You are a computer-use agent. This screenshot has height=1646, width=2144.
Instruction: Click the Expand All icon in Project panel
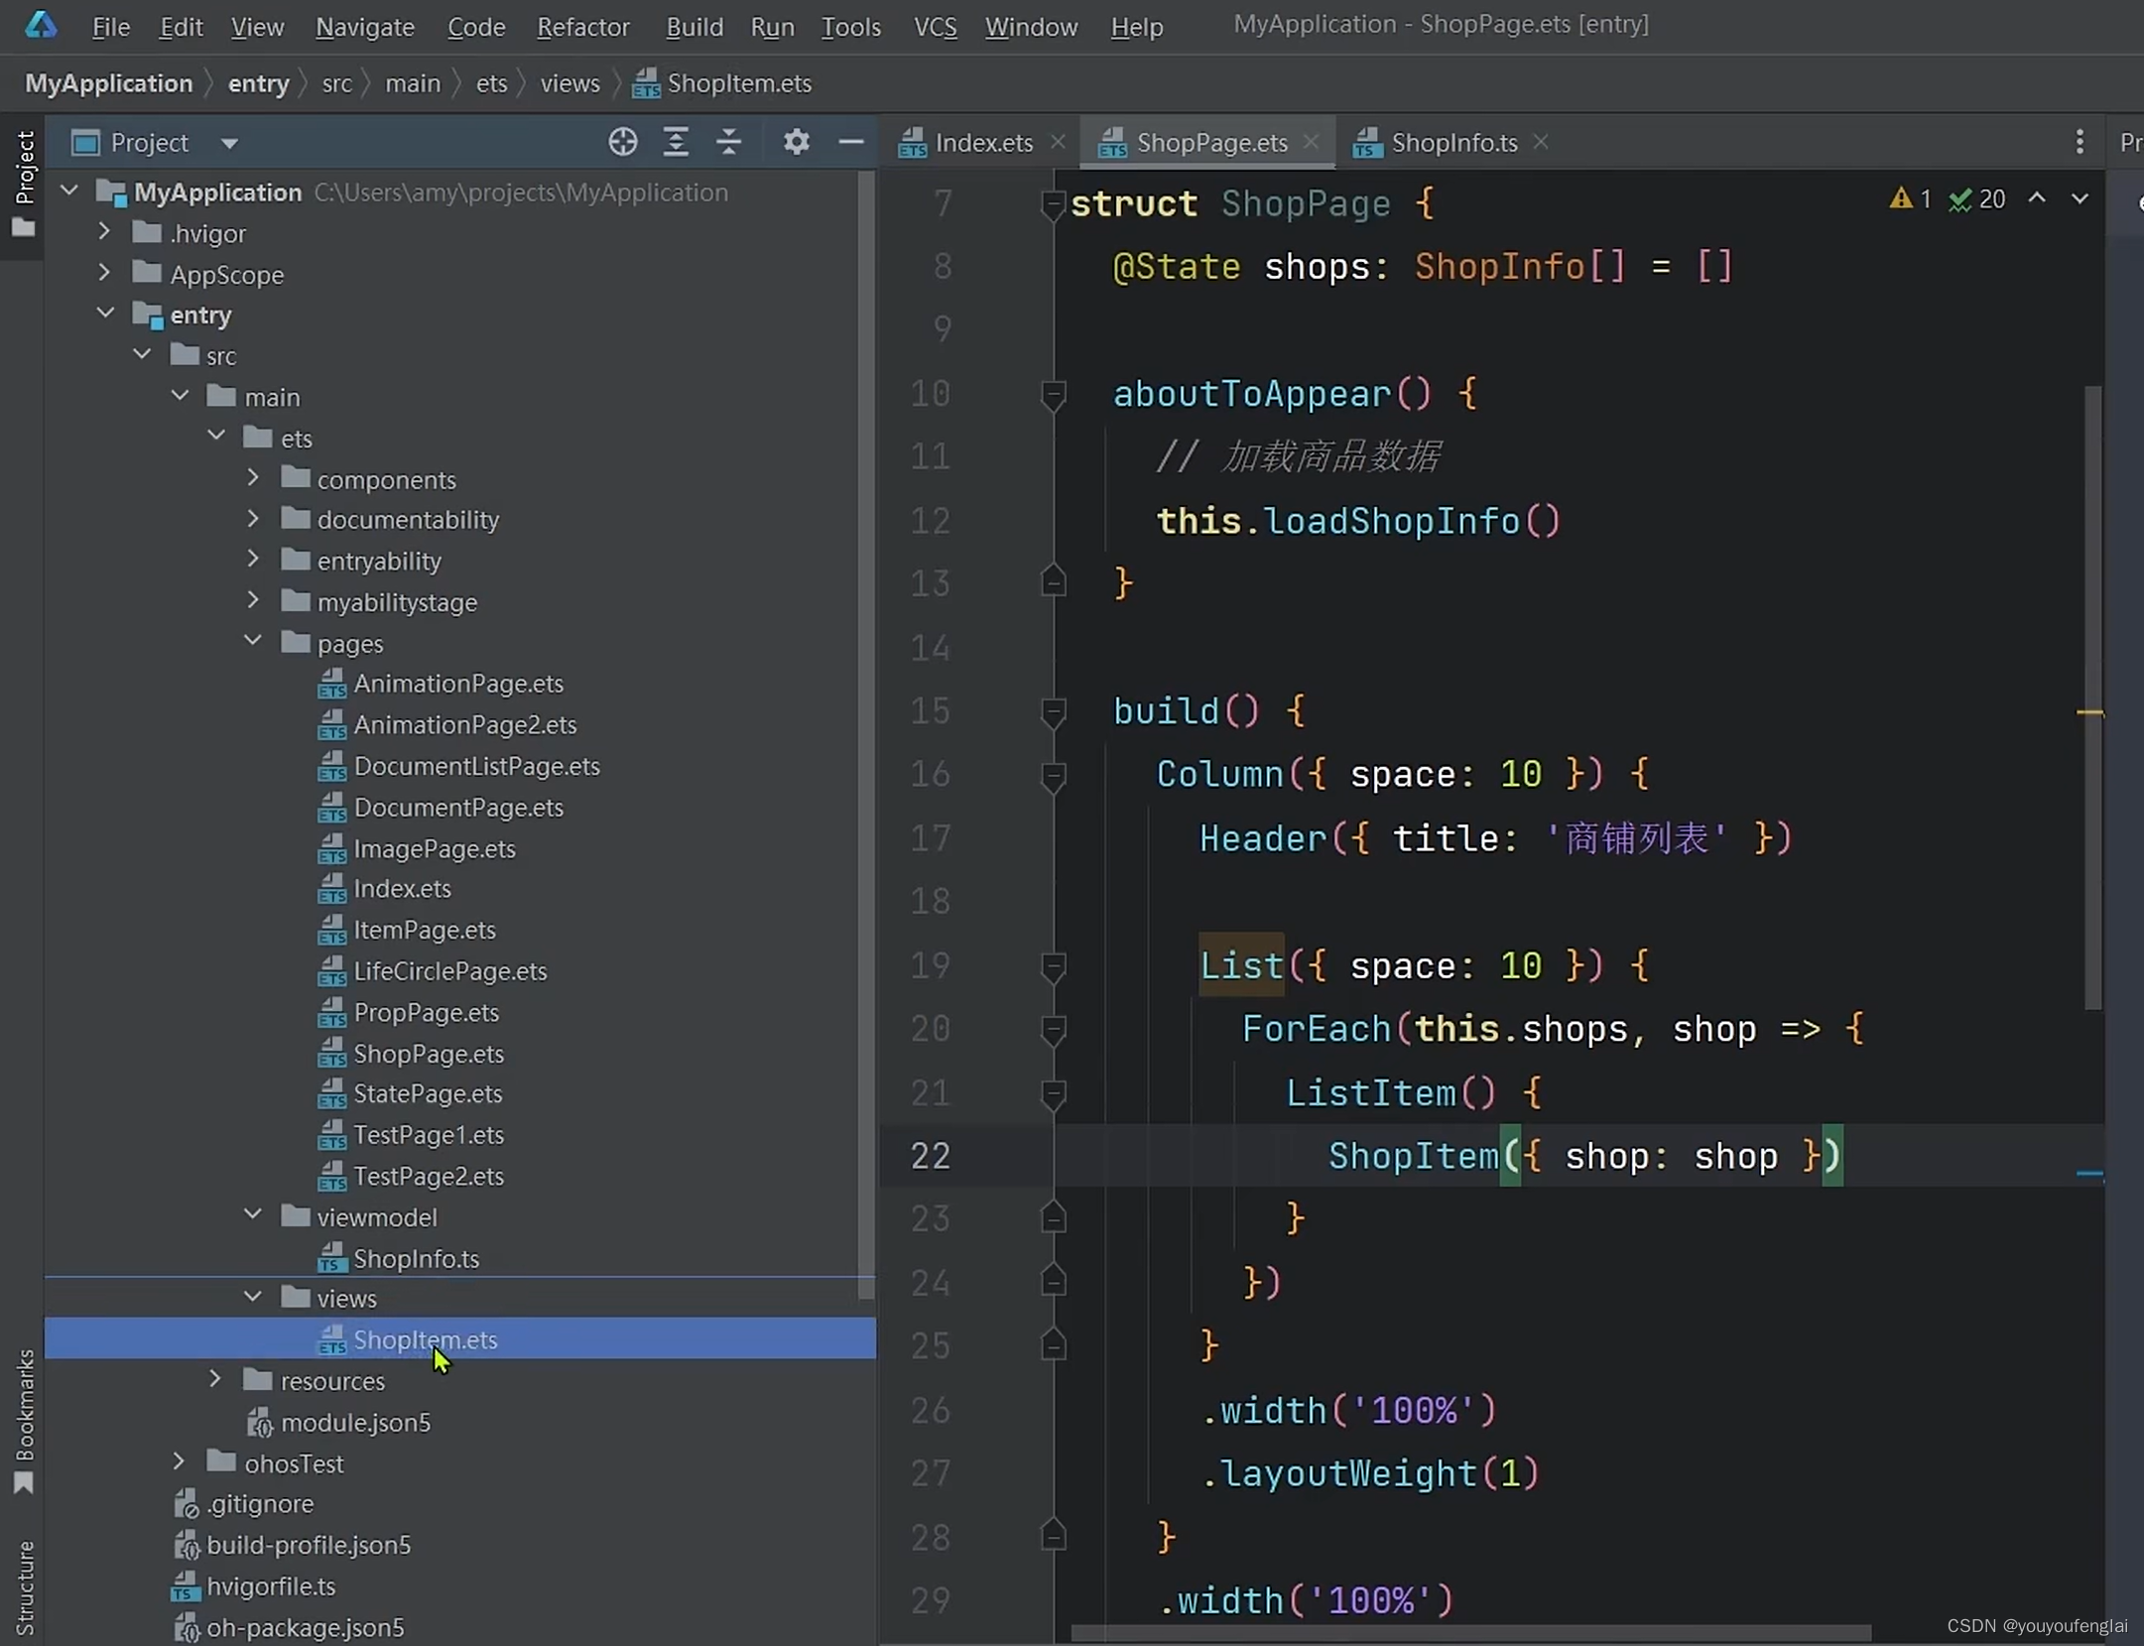(x=676, y=143)
